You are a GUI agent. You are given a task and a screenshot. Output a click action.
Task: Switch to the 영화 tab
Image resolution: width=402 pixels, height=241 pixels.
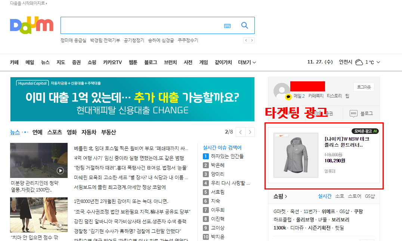click(72, 132)
